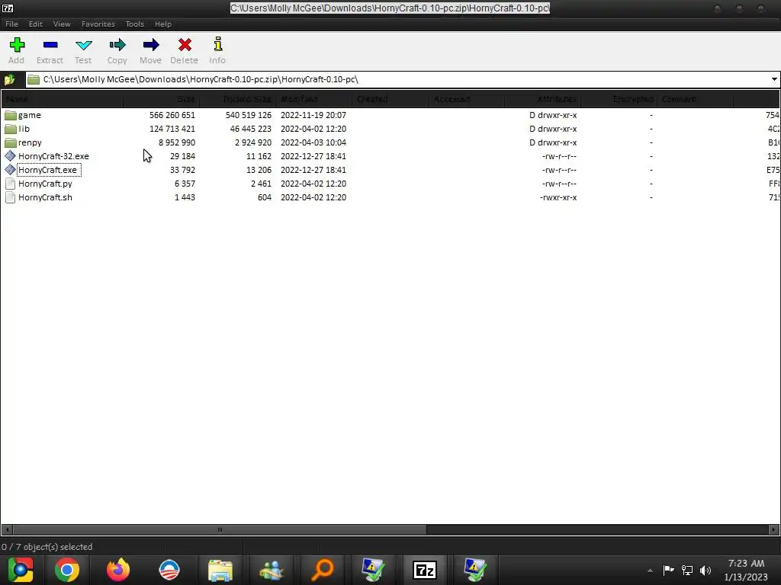Select the row named renpy
The height and width of the screenshot is (585, 781).
(x=390, y=142)
